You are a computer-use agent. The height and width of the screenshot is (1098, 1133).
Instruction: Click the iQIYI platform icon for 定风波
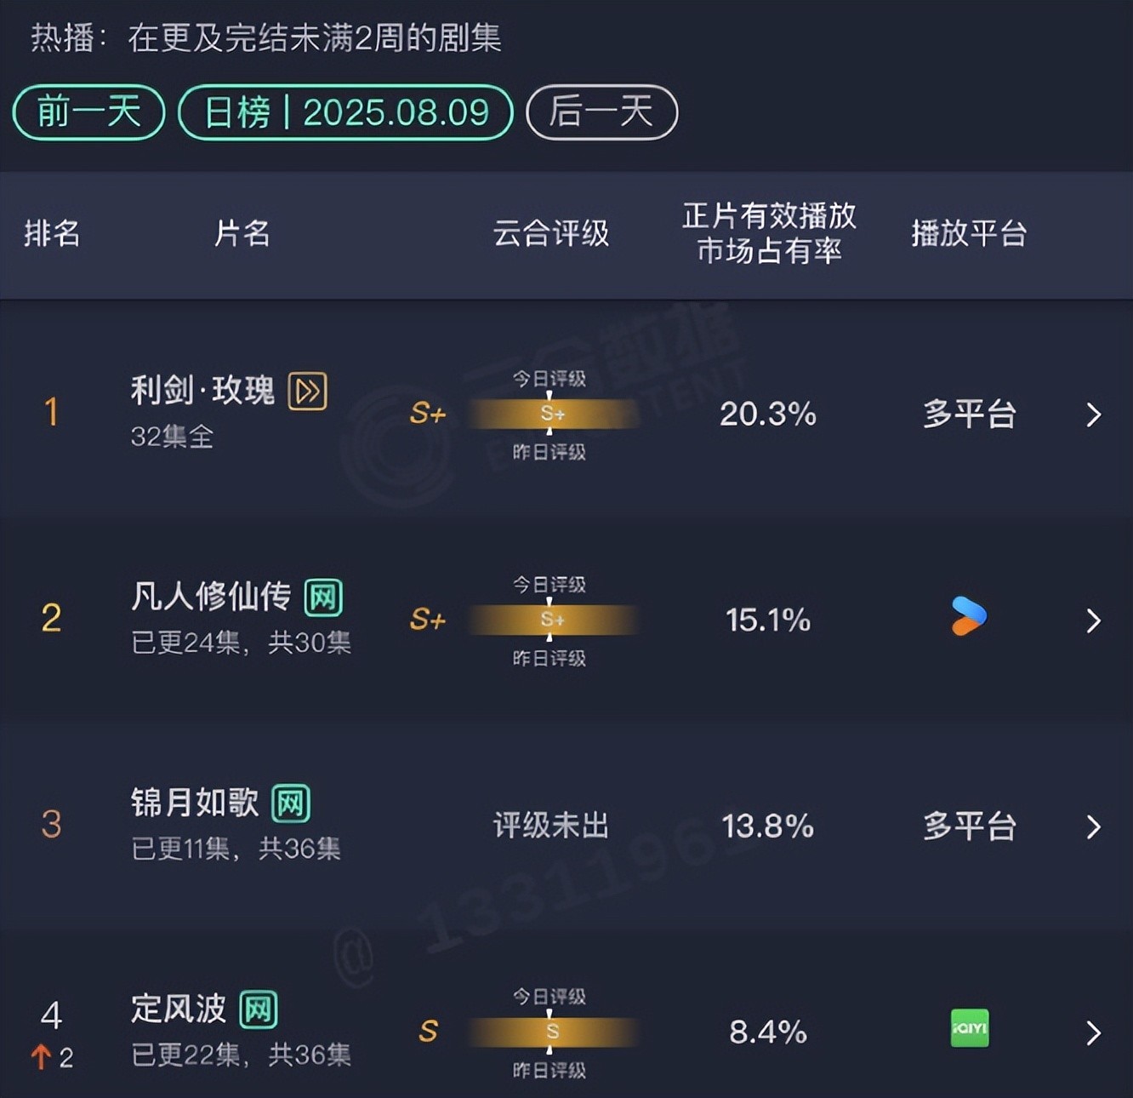coord(969,1028)
